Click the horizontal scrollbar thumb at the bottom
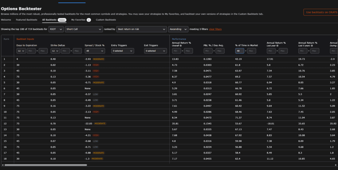338x170 pixels. point(46,165)
